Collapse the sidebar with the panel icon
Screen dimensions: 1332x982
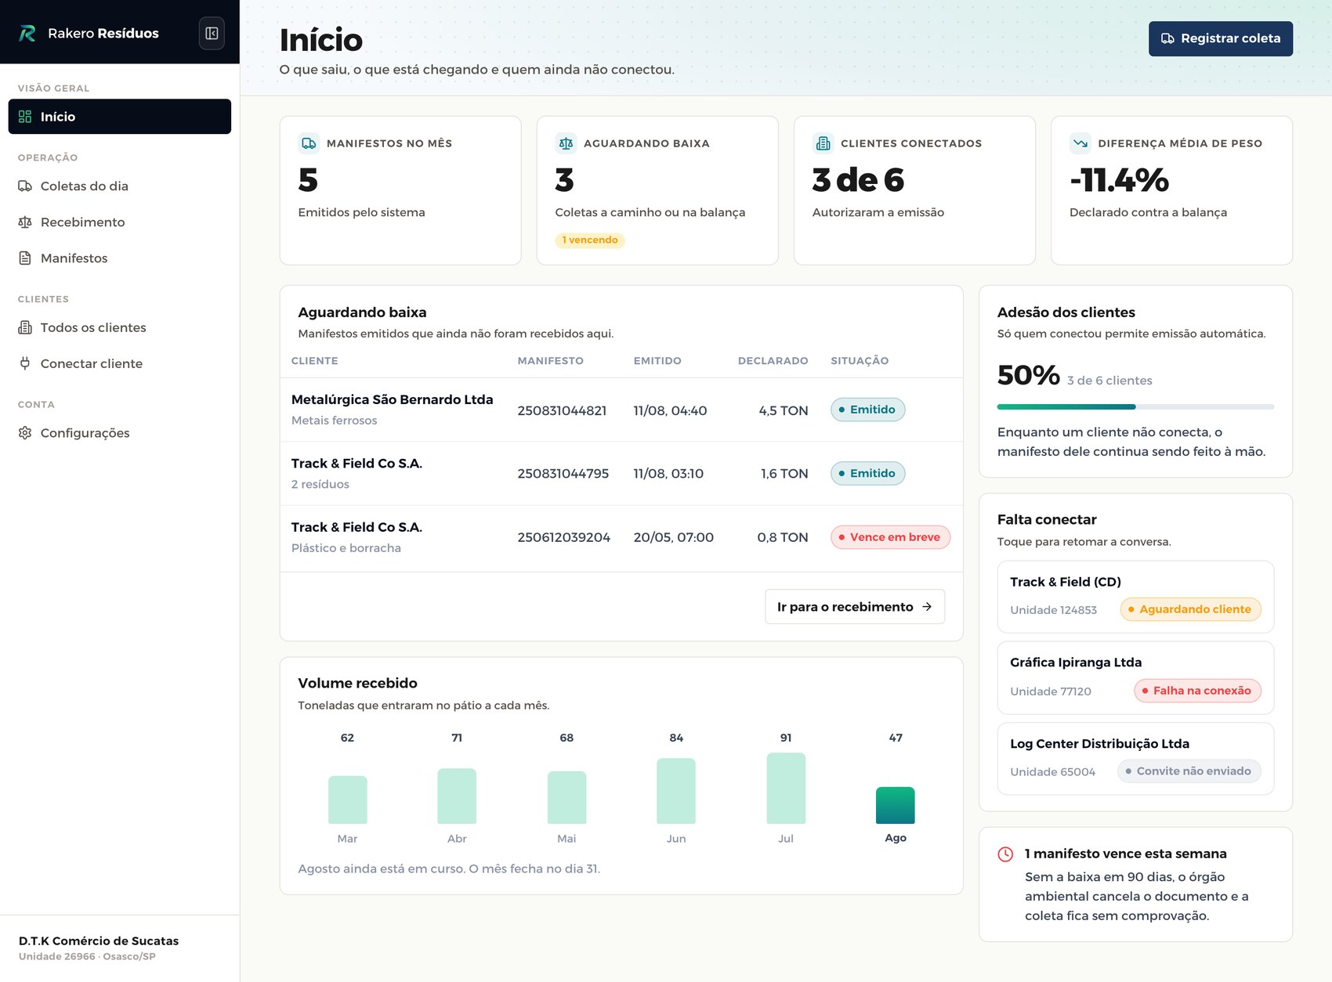[212, 33]
